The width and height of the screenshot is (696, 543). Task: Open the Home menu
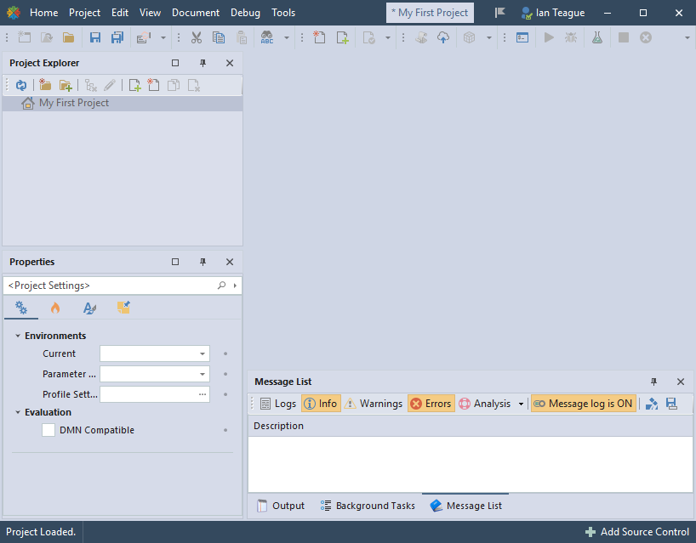44,13
